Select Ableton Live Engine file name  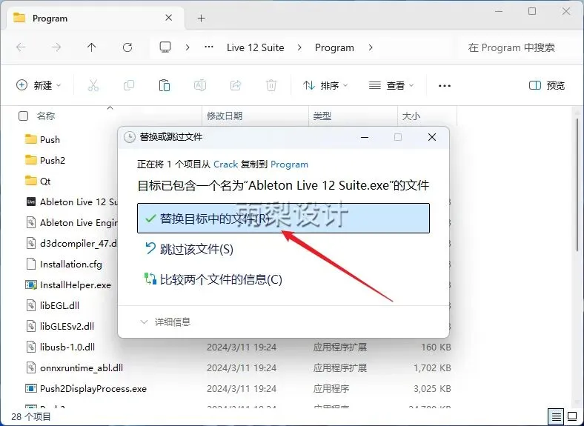click(79, 222)
